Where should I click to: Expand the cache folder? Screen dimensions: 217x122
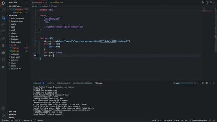pos(14,24)
